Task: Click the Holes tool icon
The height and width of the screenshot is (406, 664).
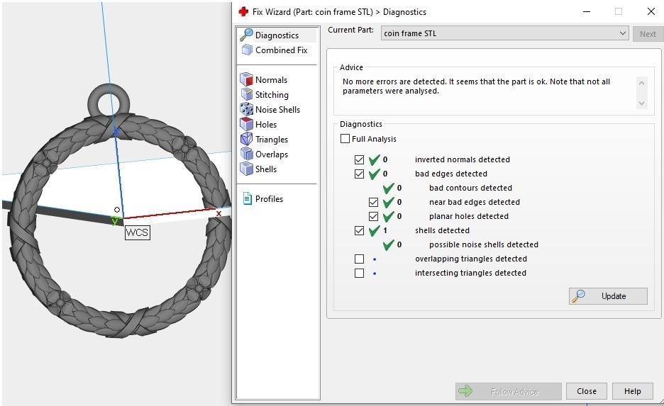Action: (246, 125)
